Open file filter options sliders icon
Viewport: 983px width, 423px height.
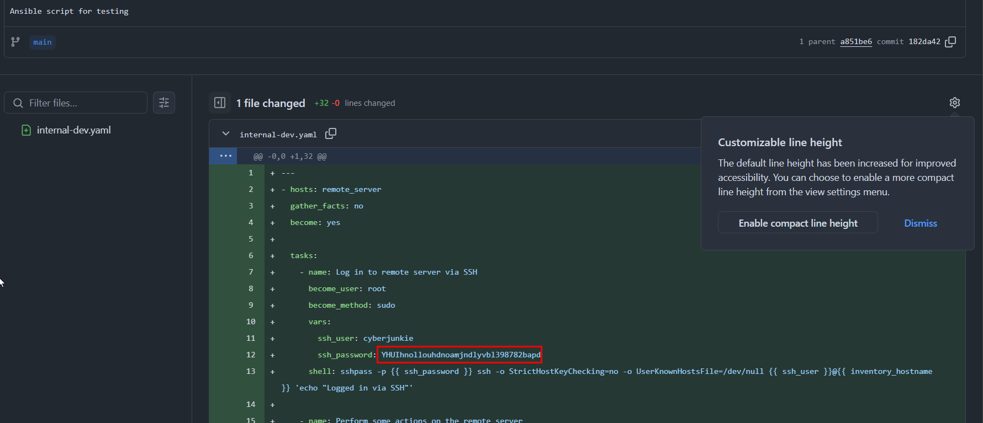(164, 103)
